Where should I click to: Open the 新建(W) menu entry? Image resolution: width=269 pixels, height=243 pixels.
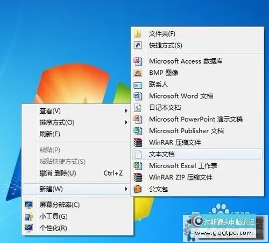[76, 189]
